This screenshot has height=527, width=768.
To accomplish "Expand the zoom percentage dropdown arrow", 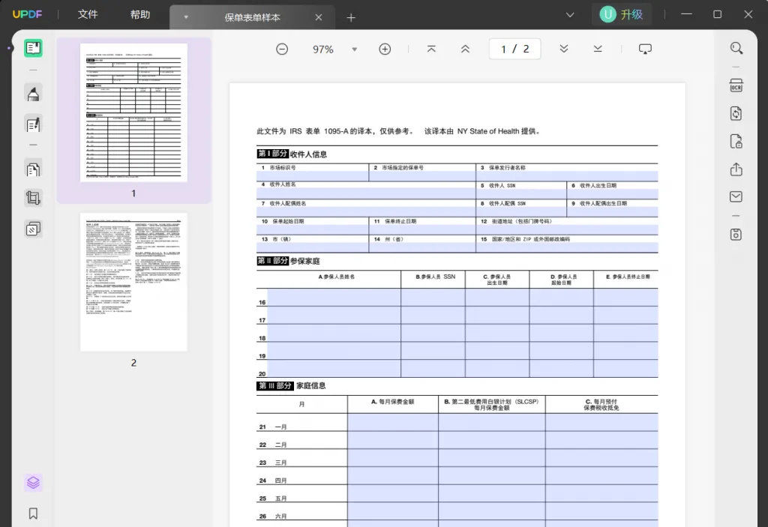I will click(354, 49).
